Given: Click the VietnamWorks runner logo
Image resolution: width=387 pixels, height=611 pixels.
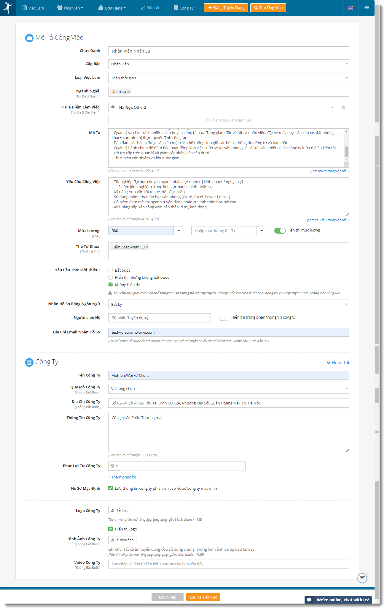Looking at the screenshot, I should 8,8.
